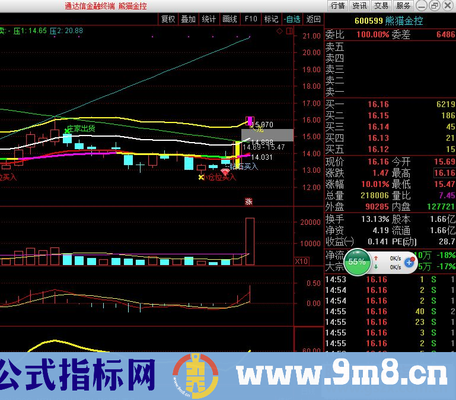This screenshot has height=400, width=456.
Task: Click the X10 volume scale label
Action: point(301,261)
